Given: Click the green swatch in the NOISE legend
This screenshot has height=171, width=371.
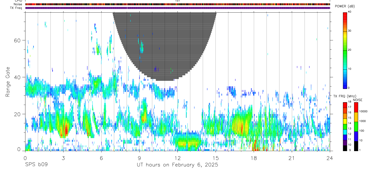Looking at the screenshot, I should pyautogui.click(x=356, y=126).
